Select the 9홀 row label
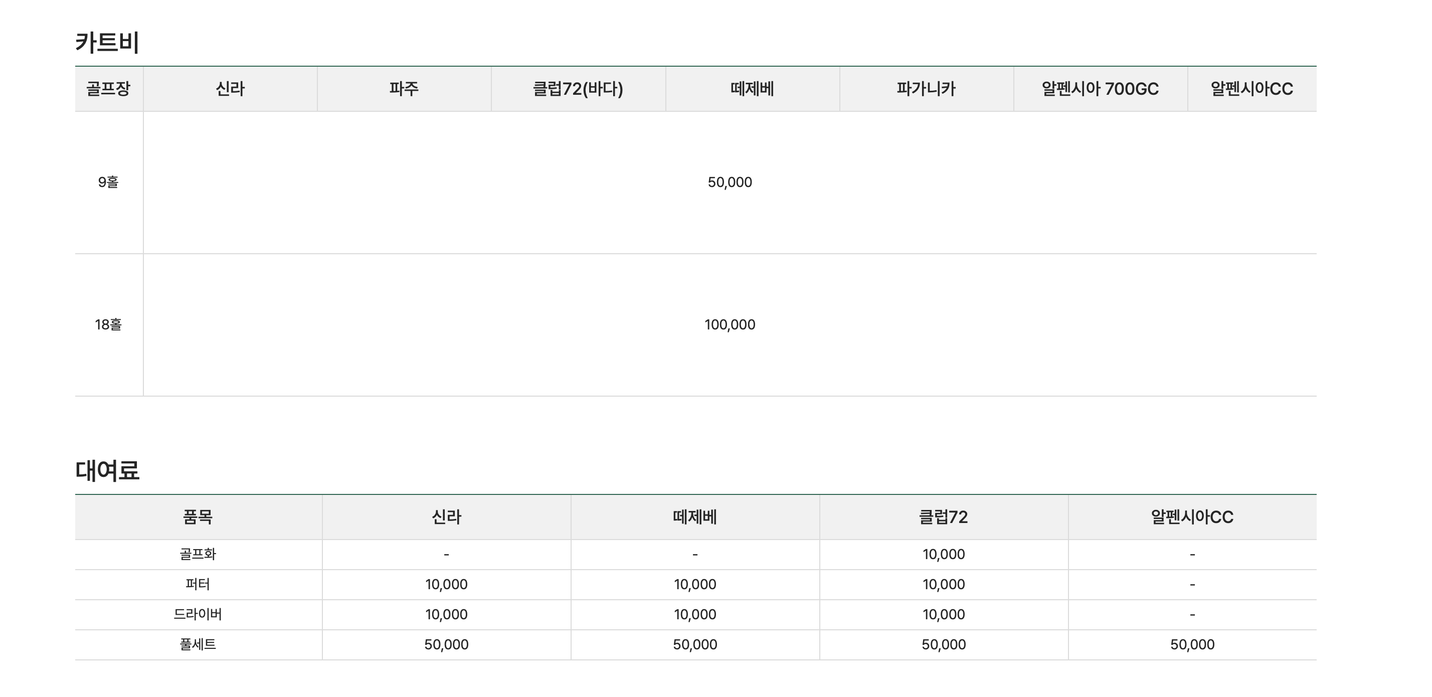Viewport: 1432px width, 697px height. point(108,183)
